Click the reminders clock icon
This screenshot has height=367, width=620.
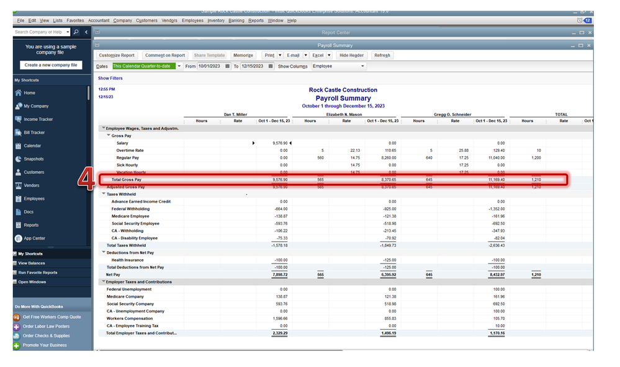[x=580, y=20]
